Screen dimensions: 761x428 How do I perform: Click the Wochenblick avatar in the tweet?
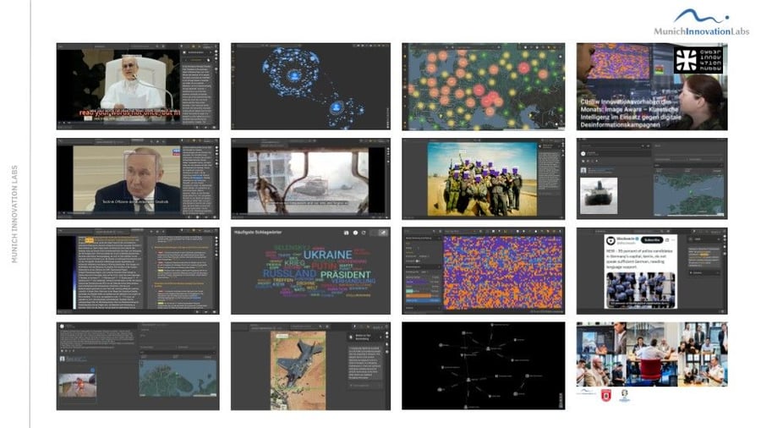(x=611, y=242)
